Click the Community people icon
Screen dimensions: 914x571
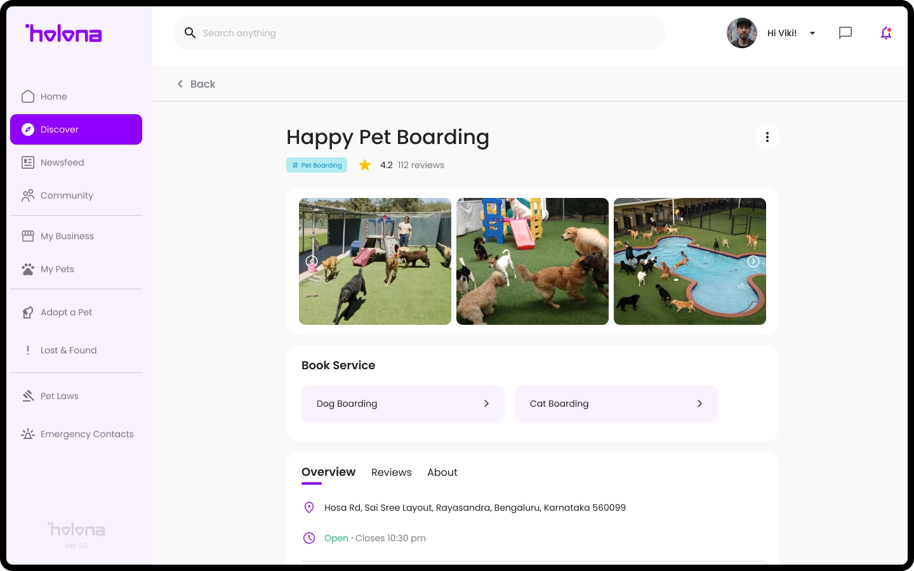[28, 195]
